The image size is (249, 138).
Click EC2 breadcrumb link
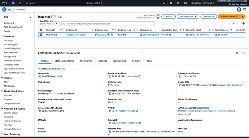coord(10,9)
